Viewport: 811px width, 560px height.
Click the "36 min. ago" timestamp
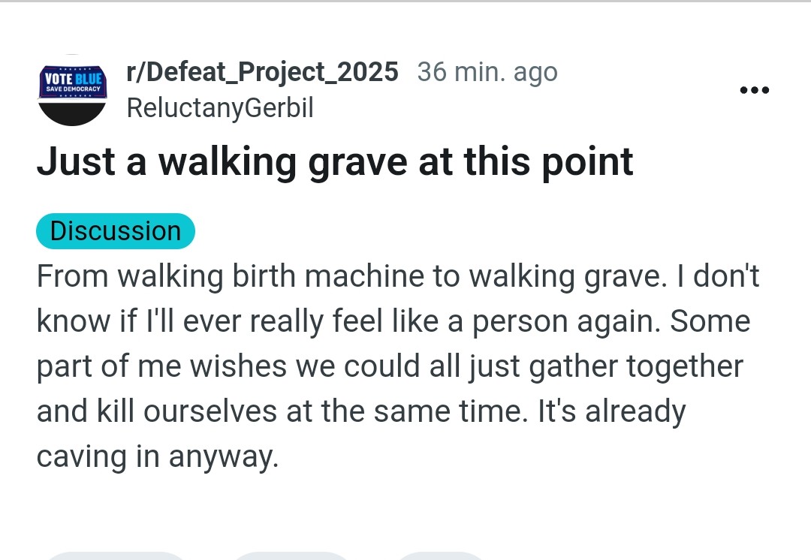pyautogui.click(x=487, y=72)
